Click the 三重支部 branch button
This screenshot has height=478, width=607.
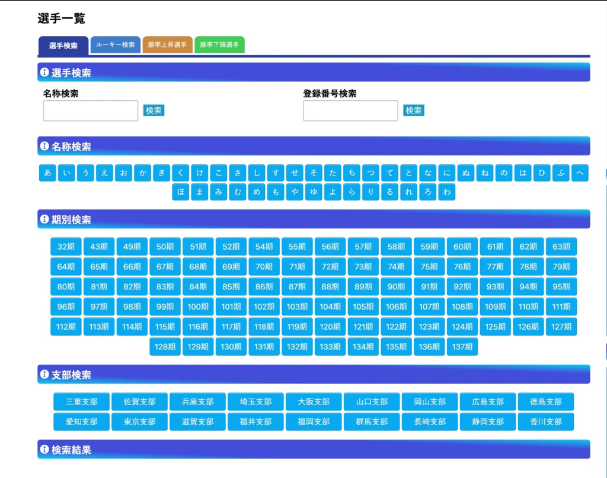[x=82, y=401]
